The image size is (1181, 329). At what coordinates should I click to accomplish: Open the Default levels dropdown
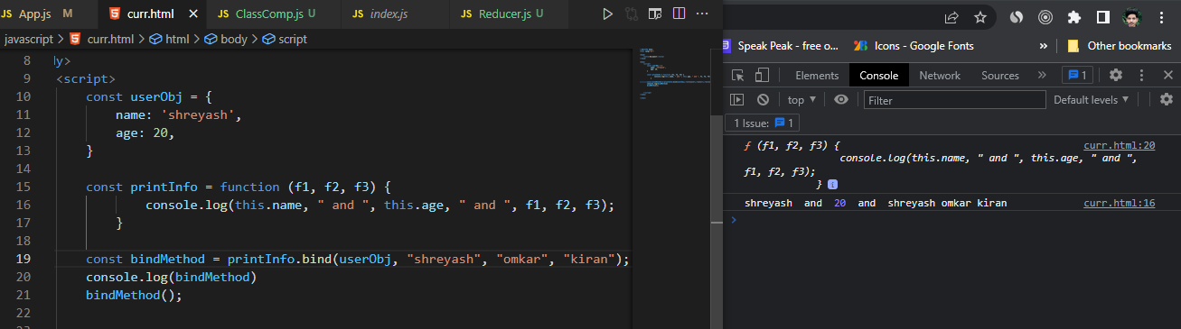click(1092, 100)
